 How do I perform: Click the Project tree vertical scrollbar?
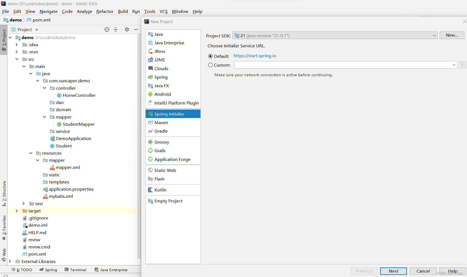(139, 146)
